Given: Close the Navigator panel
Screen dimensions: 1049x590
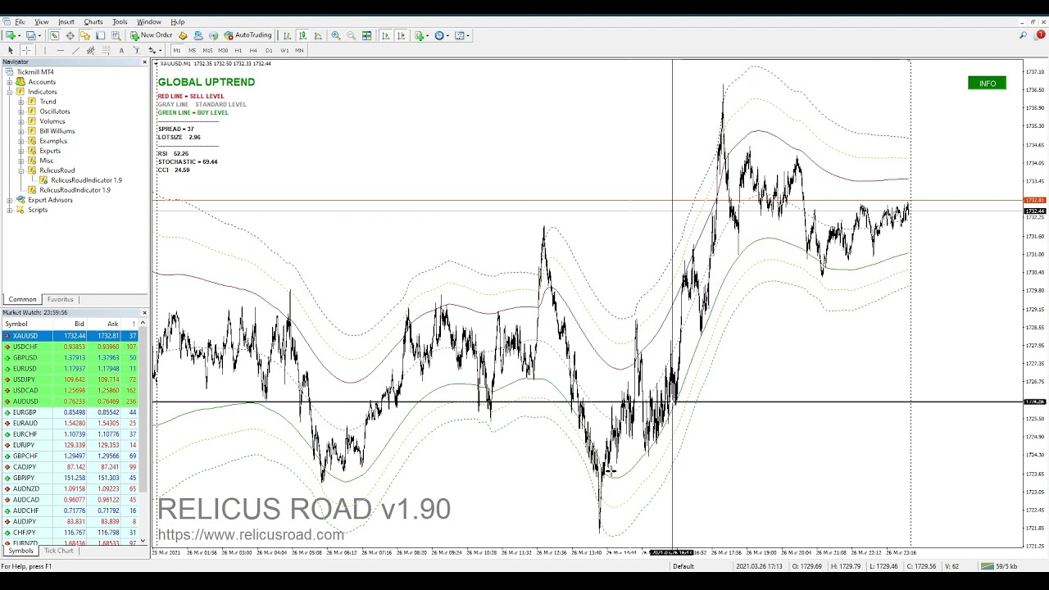Looking at the screenshot, I should 144,62.
